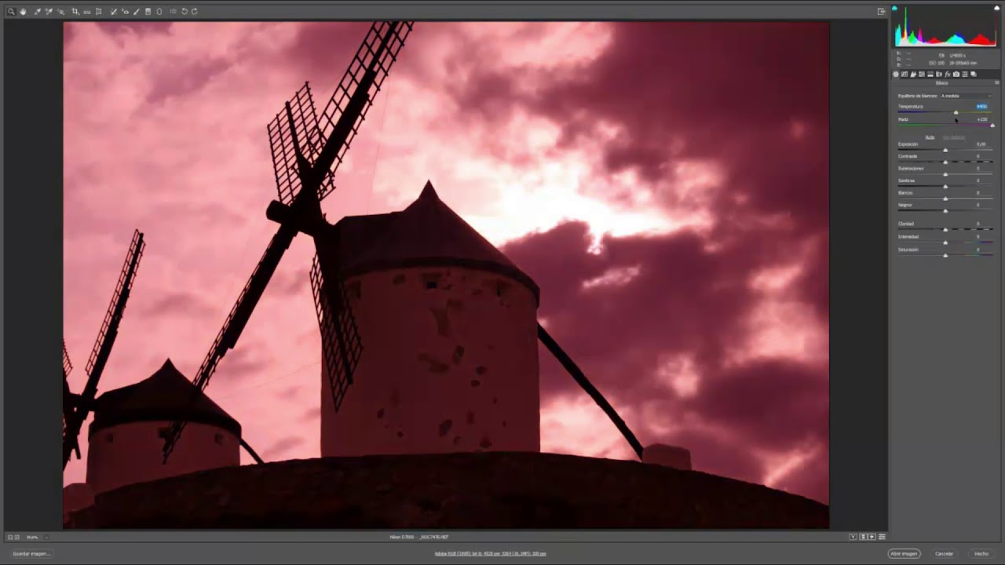Click Abrir imagen button
Image resolution: width=1005 pixels, height=565 pixels.
[904, 553]
